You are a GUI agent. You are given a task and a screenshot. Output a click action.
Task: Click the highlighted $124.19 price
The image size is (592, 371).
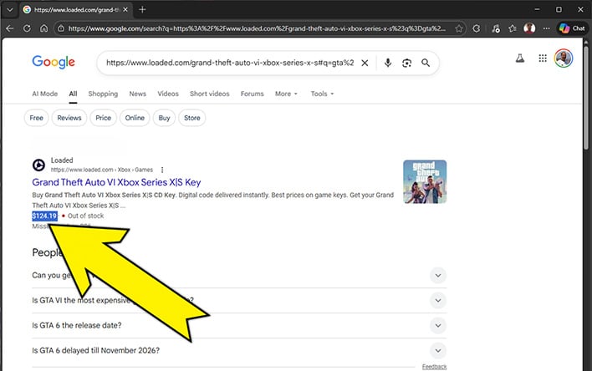[x=44, y=216]
